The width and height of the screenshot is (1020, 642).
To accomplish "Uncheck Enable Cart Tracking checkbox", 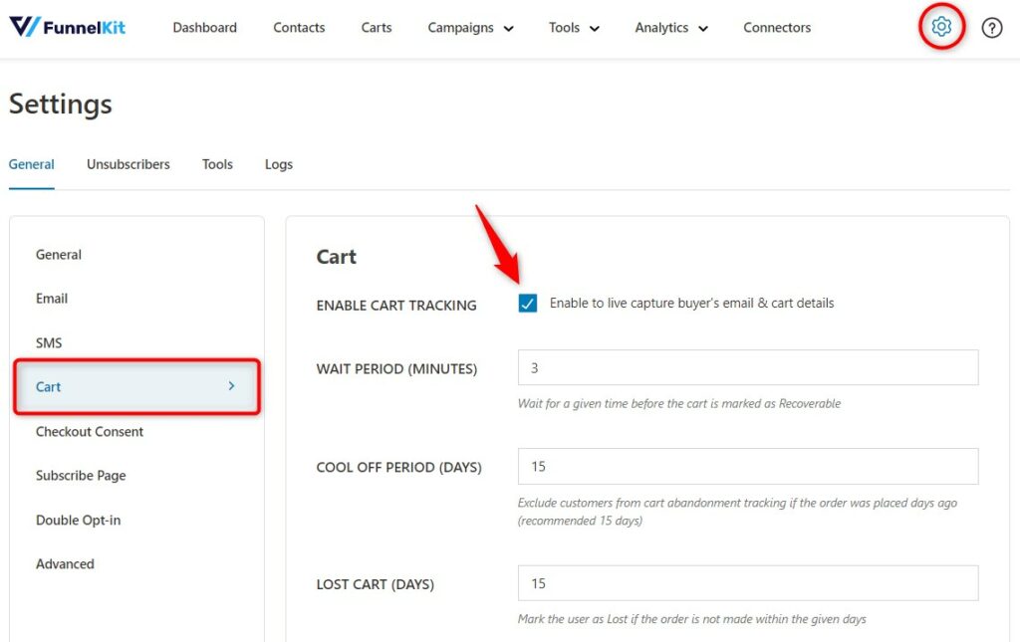I will pyautogui.click(x=528, y=304).
